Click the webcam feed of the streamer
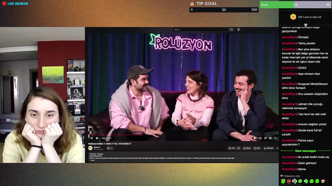Screen dimensions: 332x186 click(42, 95)
